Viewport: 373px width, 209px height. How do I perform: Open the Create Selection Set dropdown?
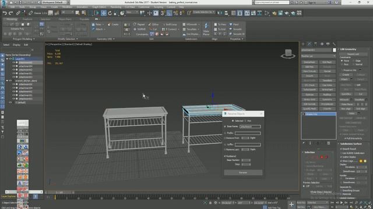[204, 12]
